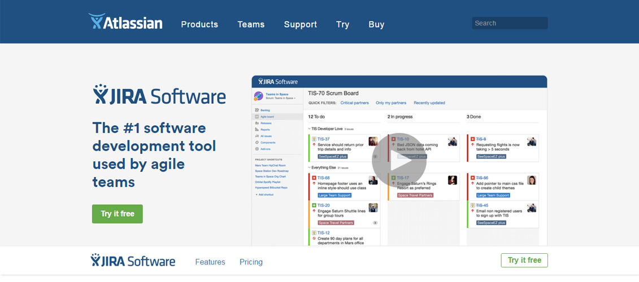This screenshot has height=282, width=639.
Task: Go to the Pricing tab
Action: click(x=251, y=262)
